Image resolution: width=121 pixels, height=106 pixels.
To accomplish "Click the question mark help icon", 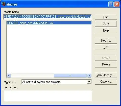I will 111,4.
